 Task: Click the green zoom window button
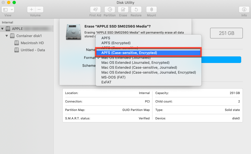[14, 2]
